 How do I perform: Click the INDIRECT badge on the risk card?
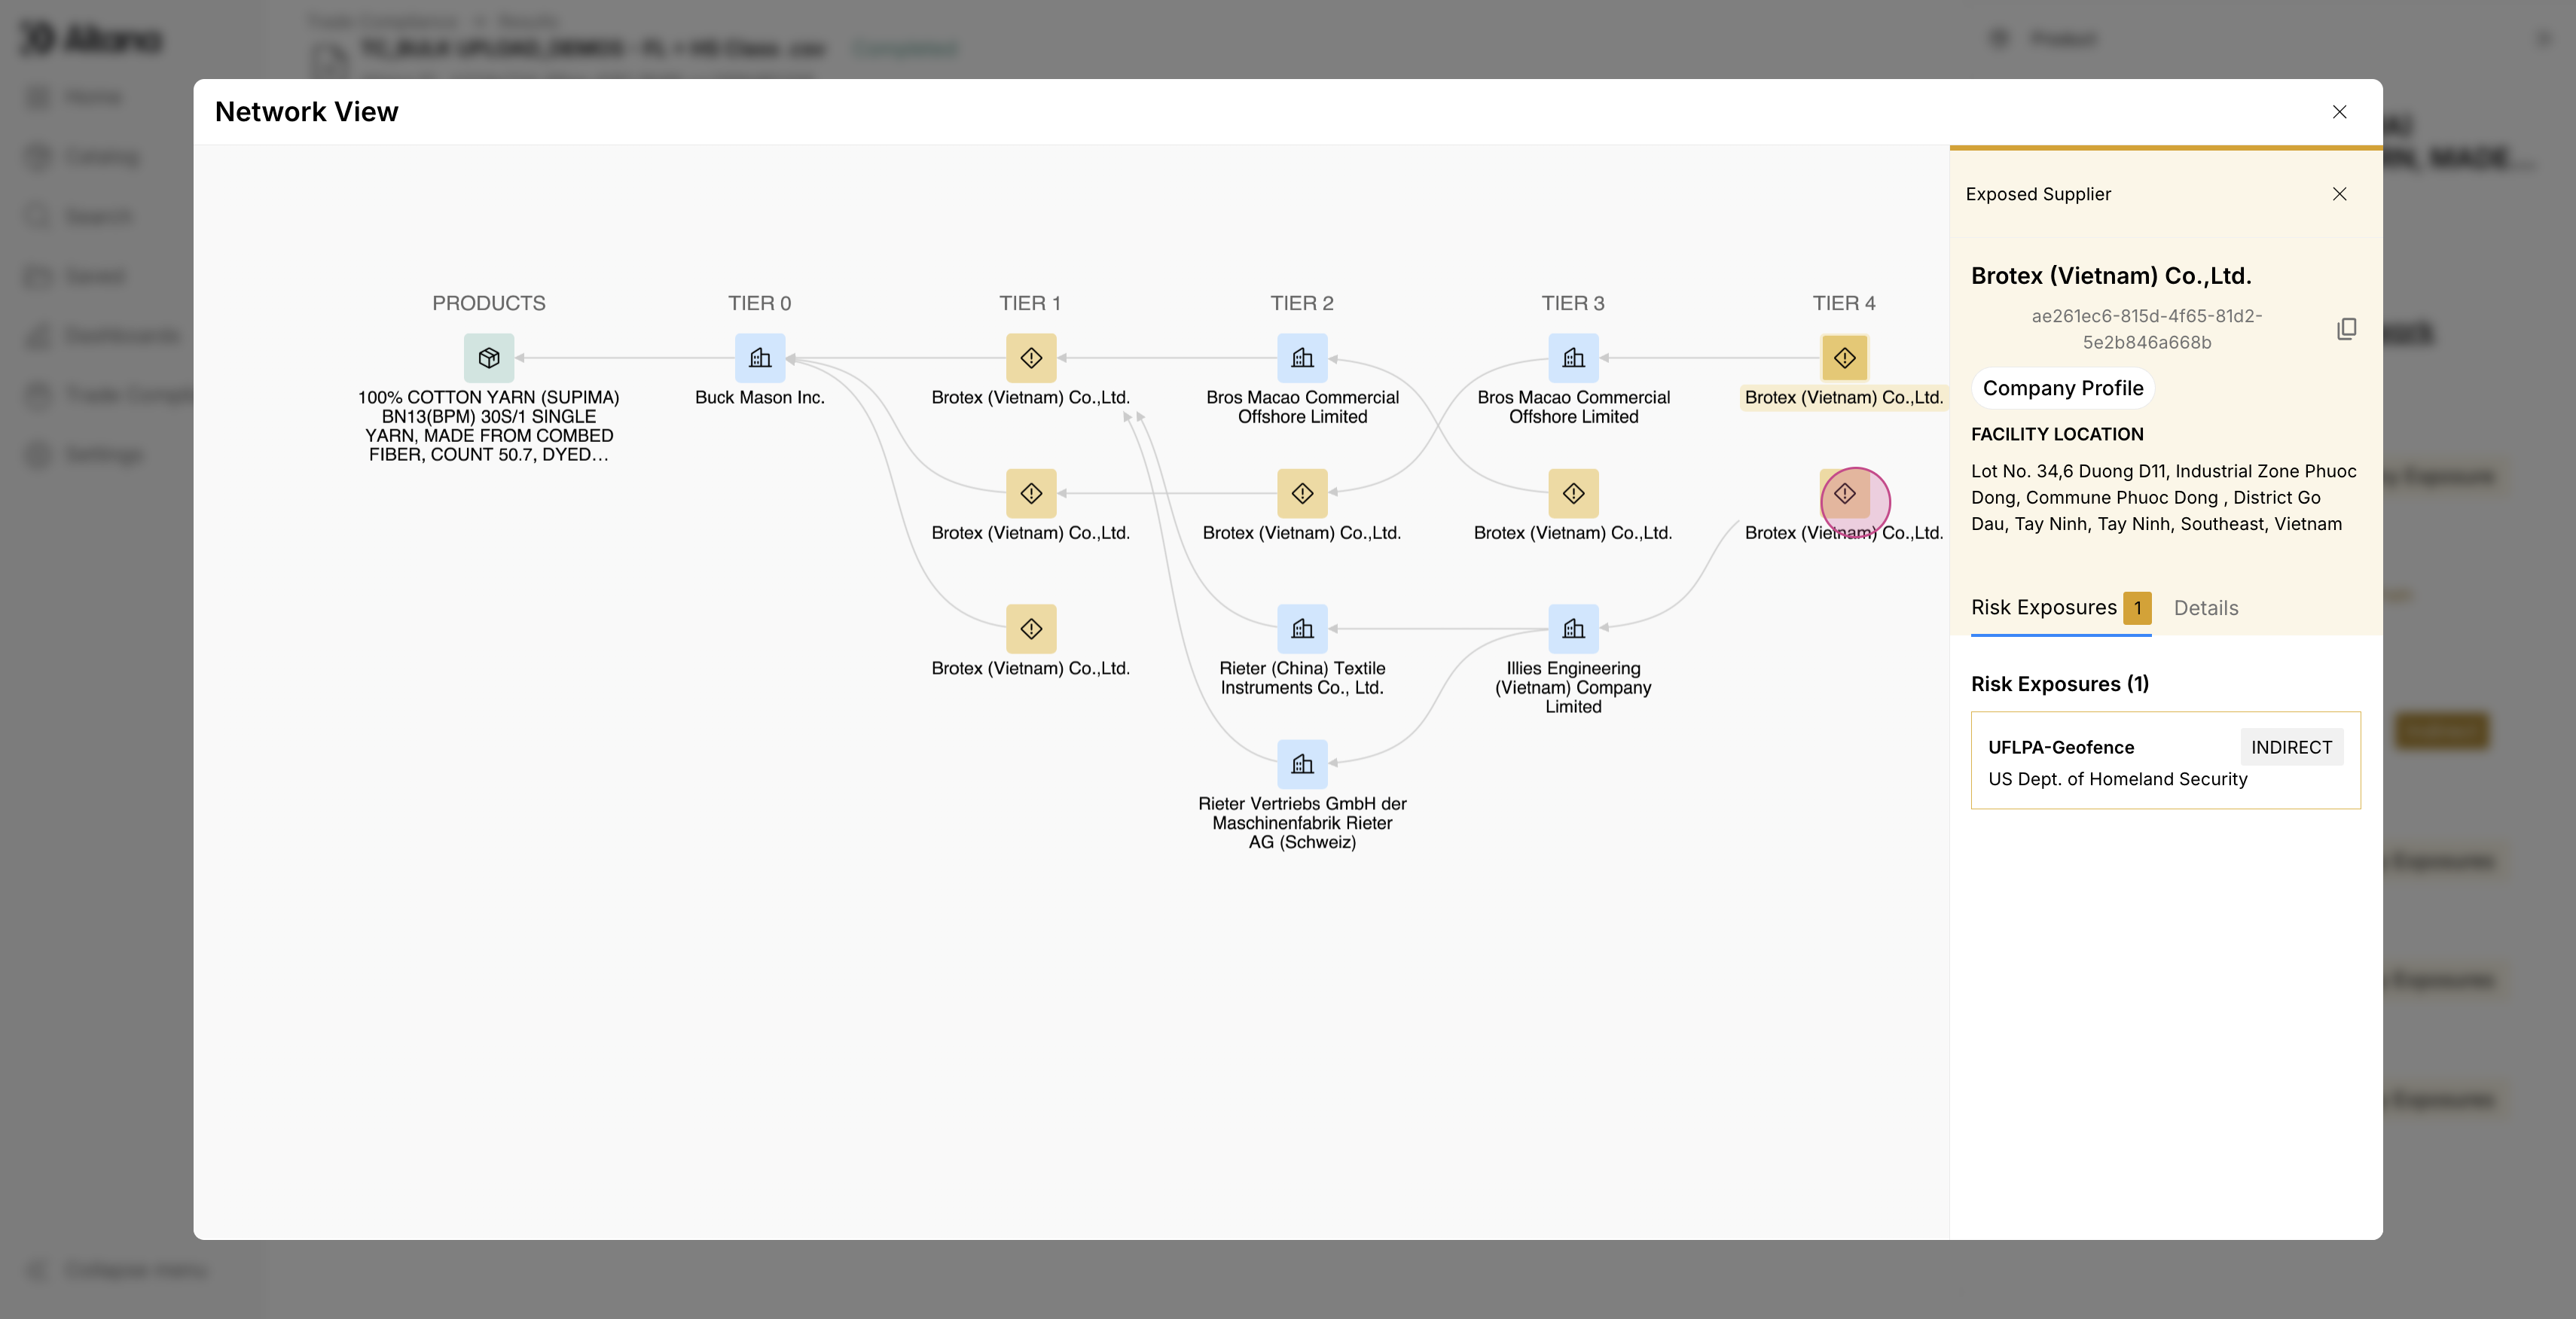(2290, 748)
